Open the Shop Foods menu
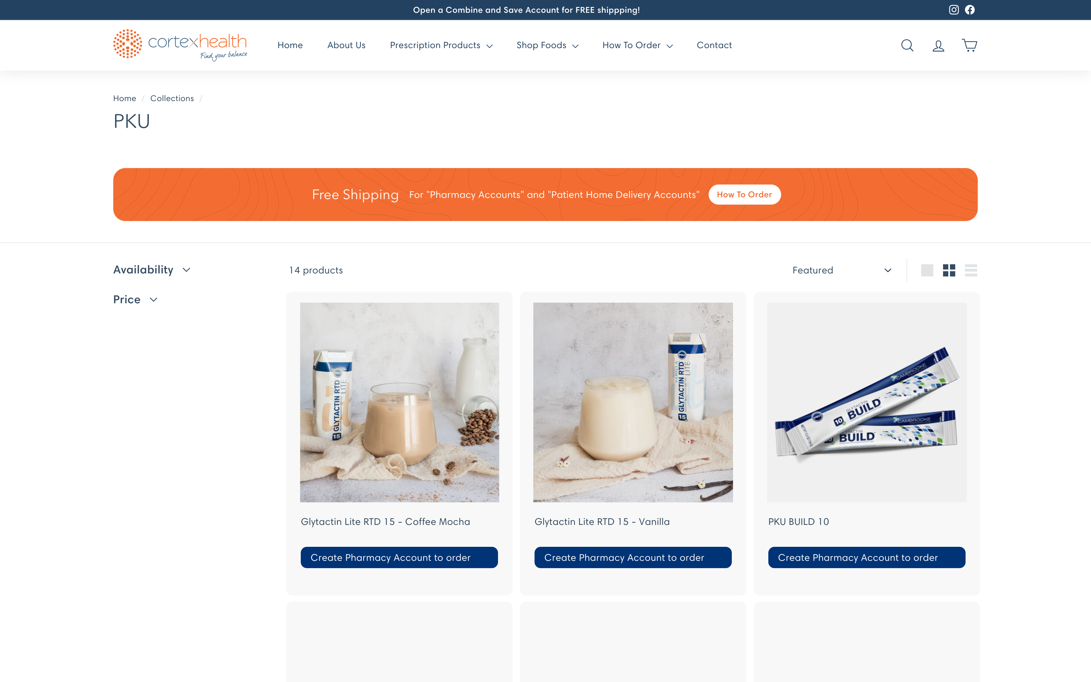The width and height of the screenshot is (1091, 682). (547, 45)
